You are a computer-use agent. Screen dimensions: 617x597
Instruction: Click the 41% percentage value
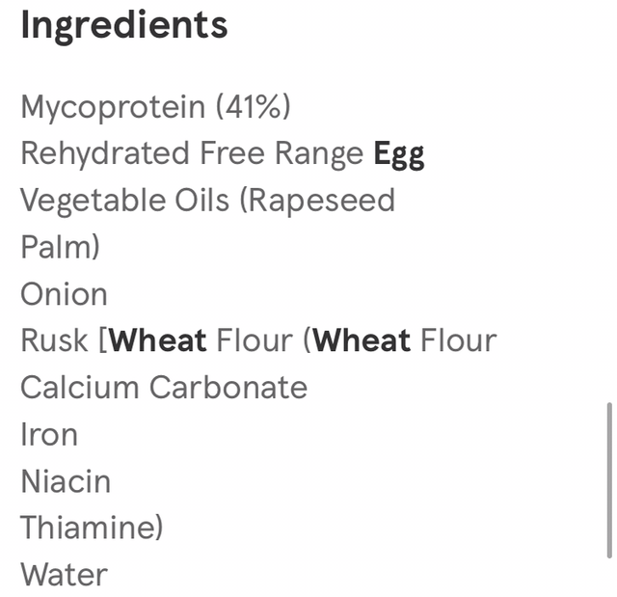[254, 107]
